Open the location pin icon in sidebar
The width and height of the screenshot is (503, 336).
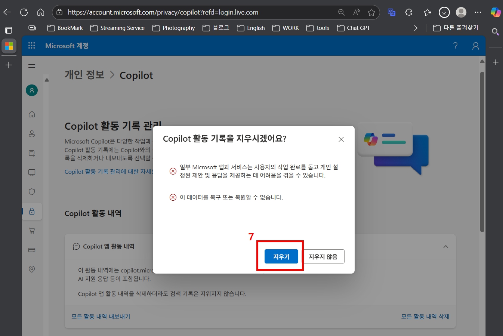(32, 269)
